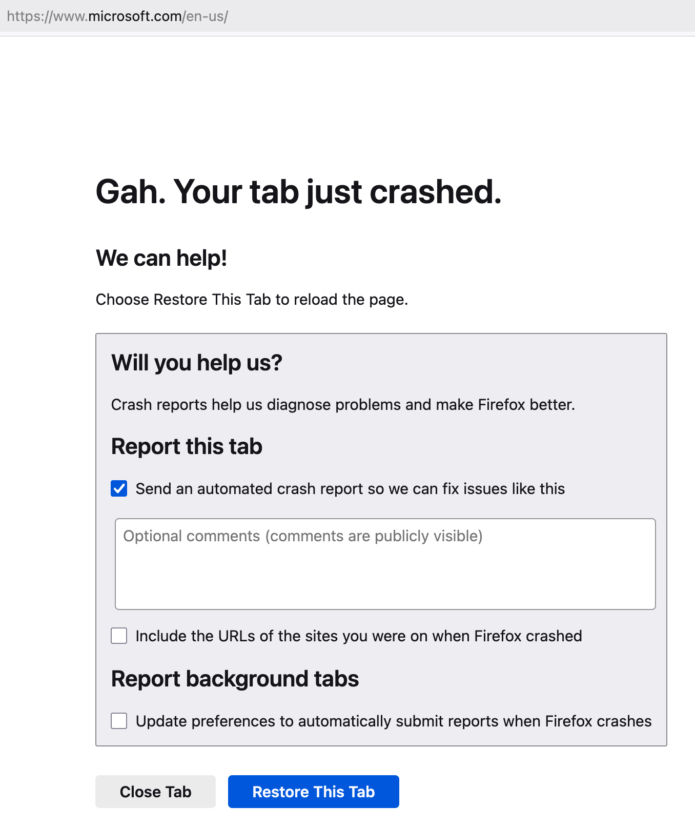
Task: Click the 'Send an automated crash report' label text
Action: click(x=350, y=489)
